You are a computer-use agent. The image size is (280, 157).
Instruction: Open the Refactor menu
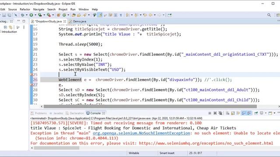point(25,10)
